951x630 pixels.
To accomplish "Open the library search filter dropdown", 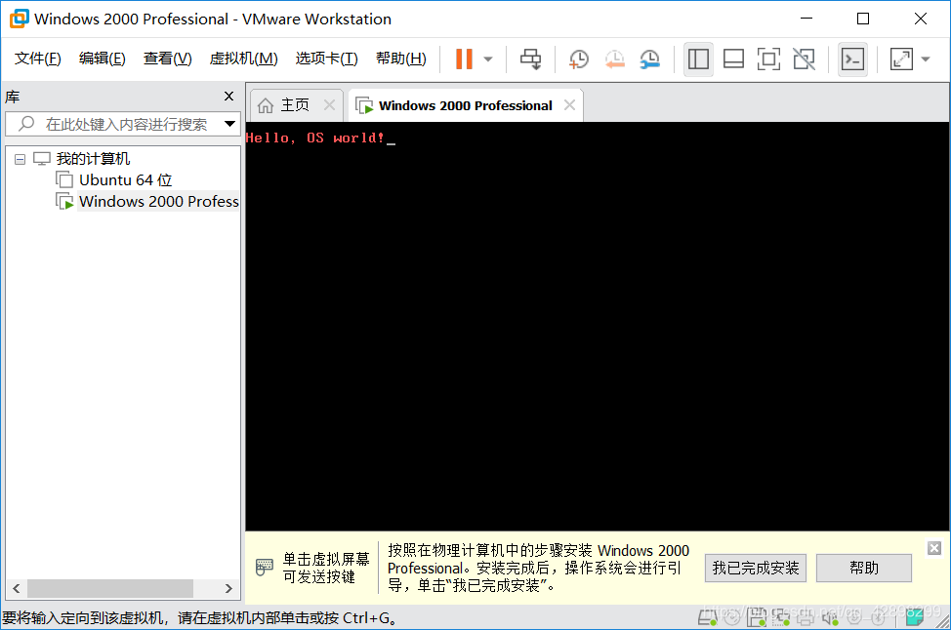I will pos(229,124).
